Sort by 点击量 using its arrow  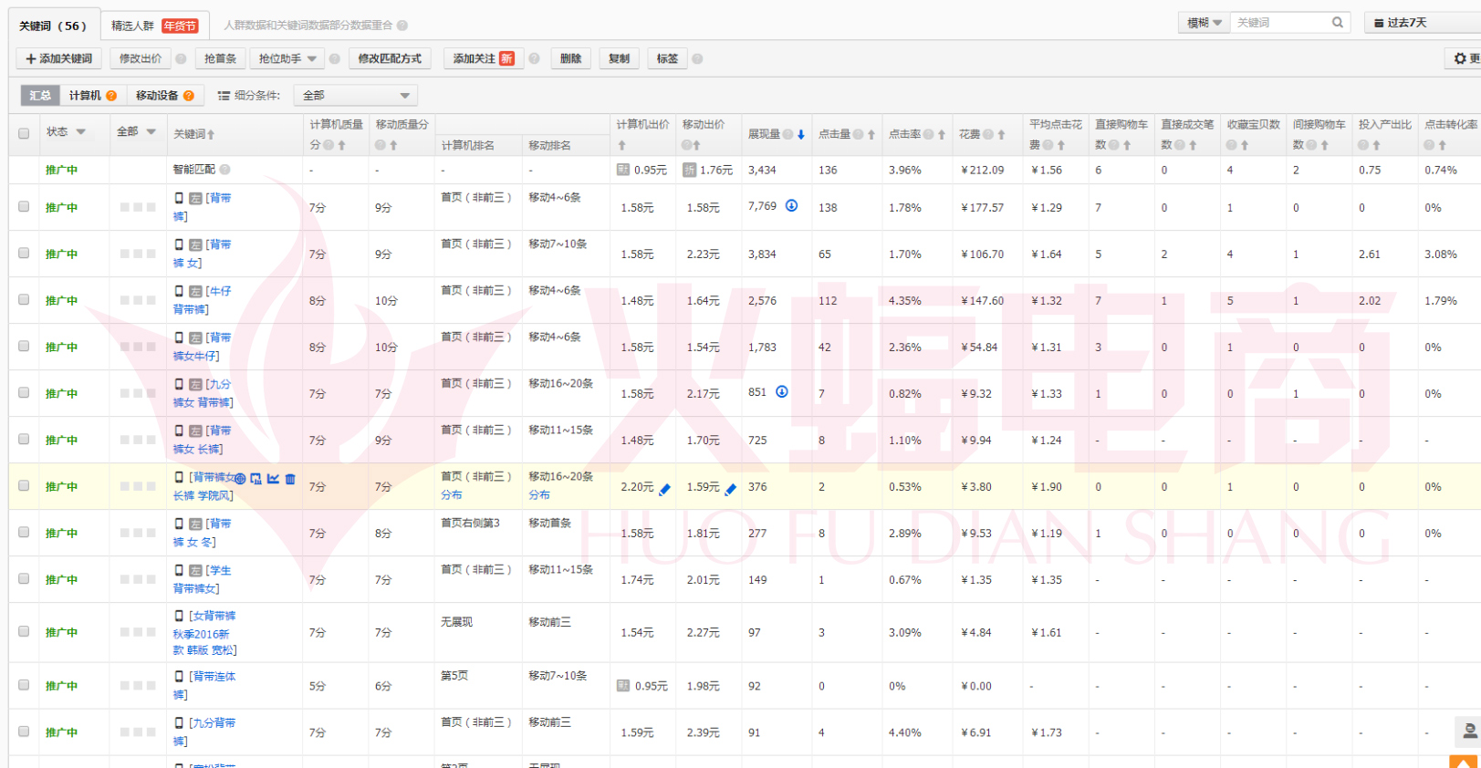(x=871, y=134)
